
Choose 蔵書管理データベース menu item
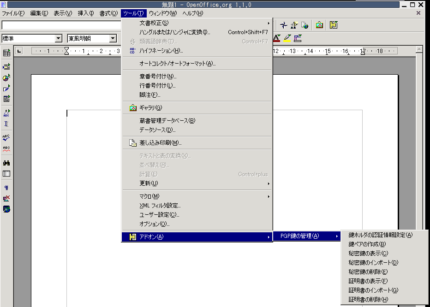click(x=197, y=121)
